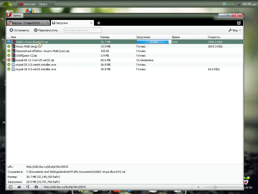Click the red stopped icon of mypal-68.12.3
The width and height of the screenshot is (258, 194).
point(9,60)
